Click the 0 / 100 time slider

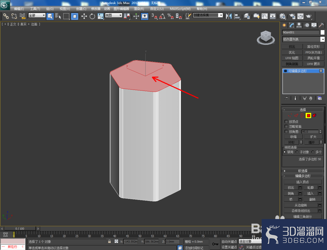[20, 228]
